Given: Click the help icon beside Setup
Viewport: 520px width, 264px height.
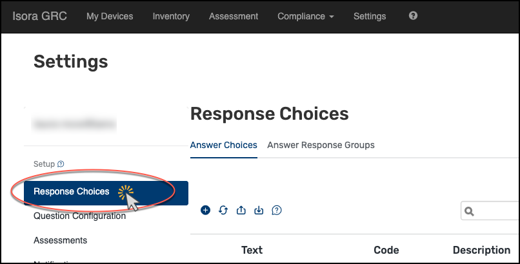Looking at the screenshot, I should [61, 164].
